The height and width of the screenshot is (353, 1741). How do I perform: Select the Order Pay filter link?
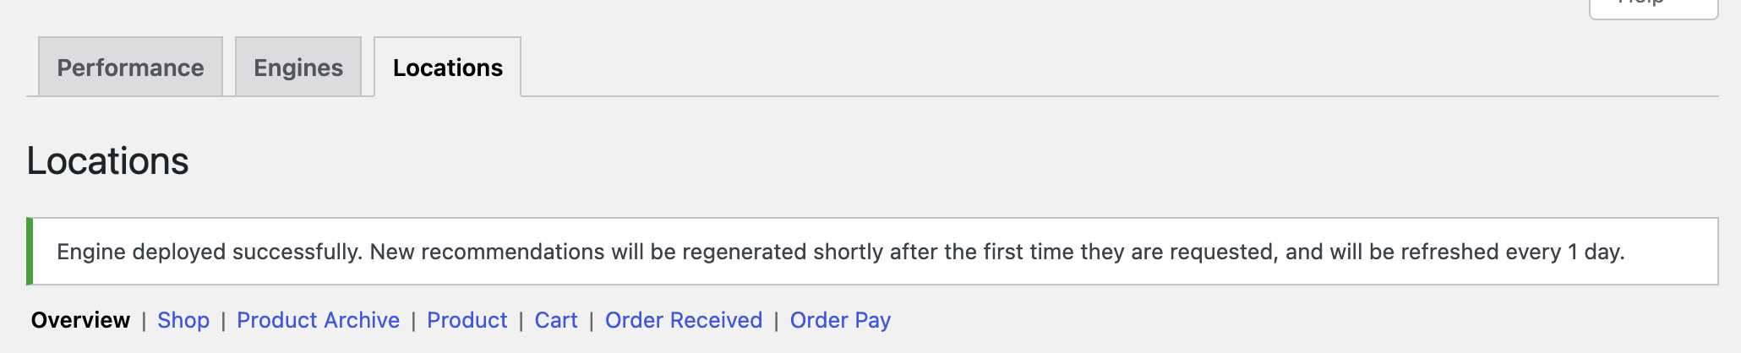tap(840, 320)
